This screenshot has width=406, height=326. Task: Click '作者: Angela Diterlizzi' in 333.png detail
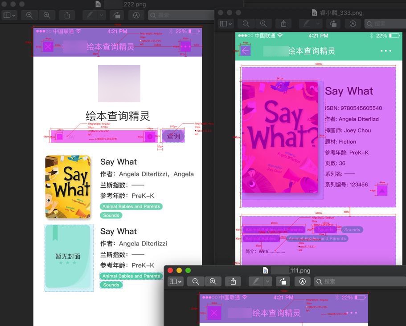click(352, 119)
